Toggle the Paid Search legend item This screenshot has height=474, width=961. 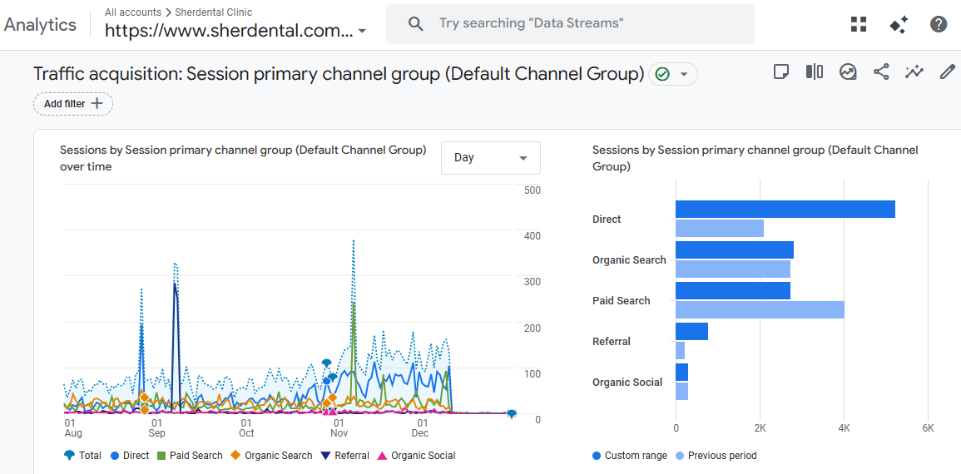coord(190,456)
